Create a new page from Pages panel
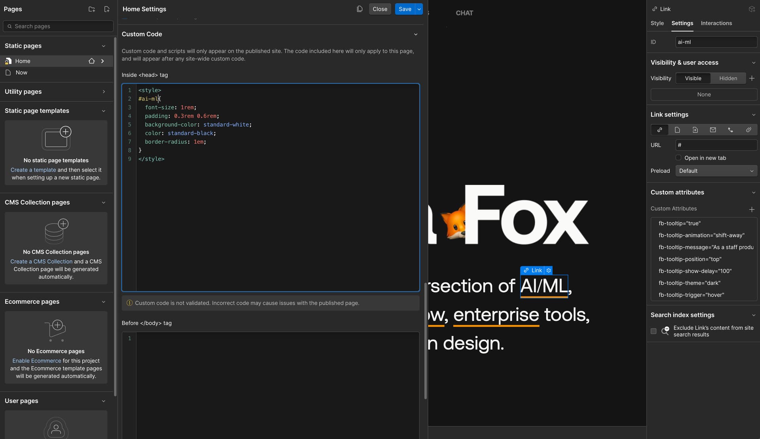 [x=106, y=9]
